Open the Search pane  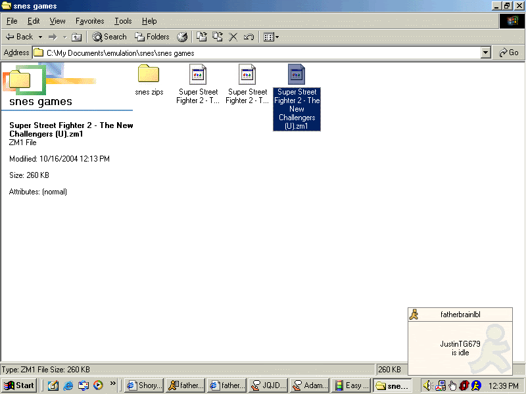(110, 37)
